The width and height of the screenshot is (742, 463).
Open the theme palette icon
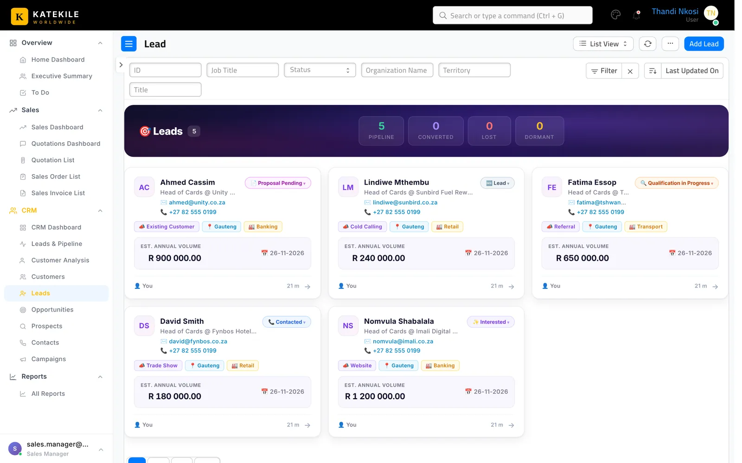615,15
